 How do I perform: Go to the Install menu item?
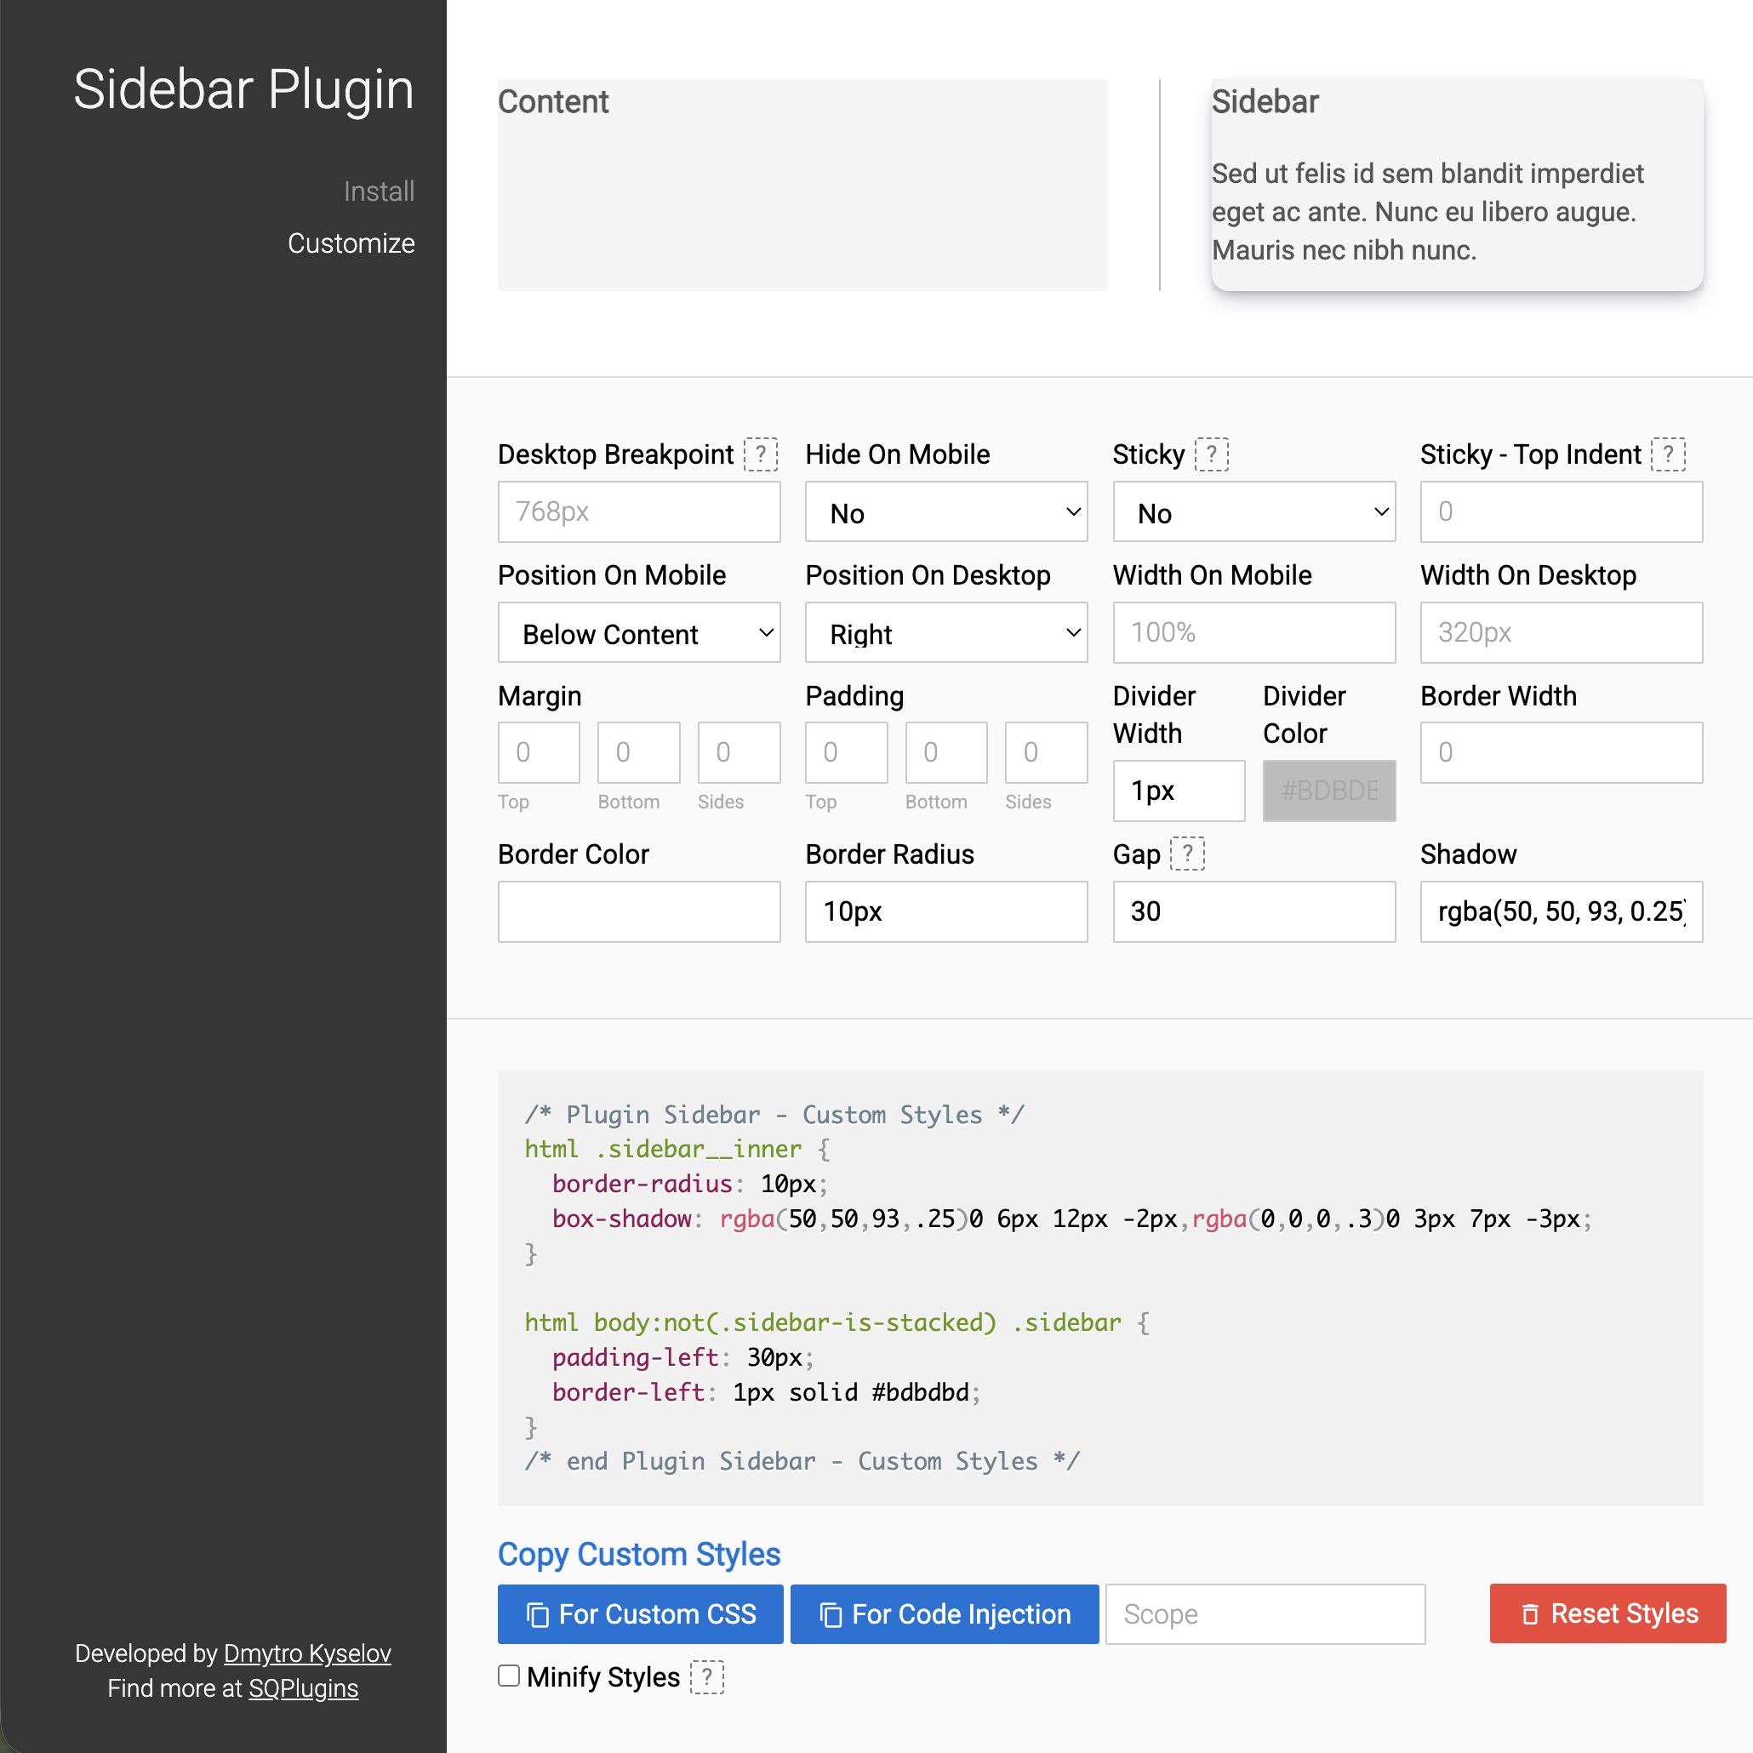(x=379, y=191)
